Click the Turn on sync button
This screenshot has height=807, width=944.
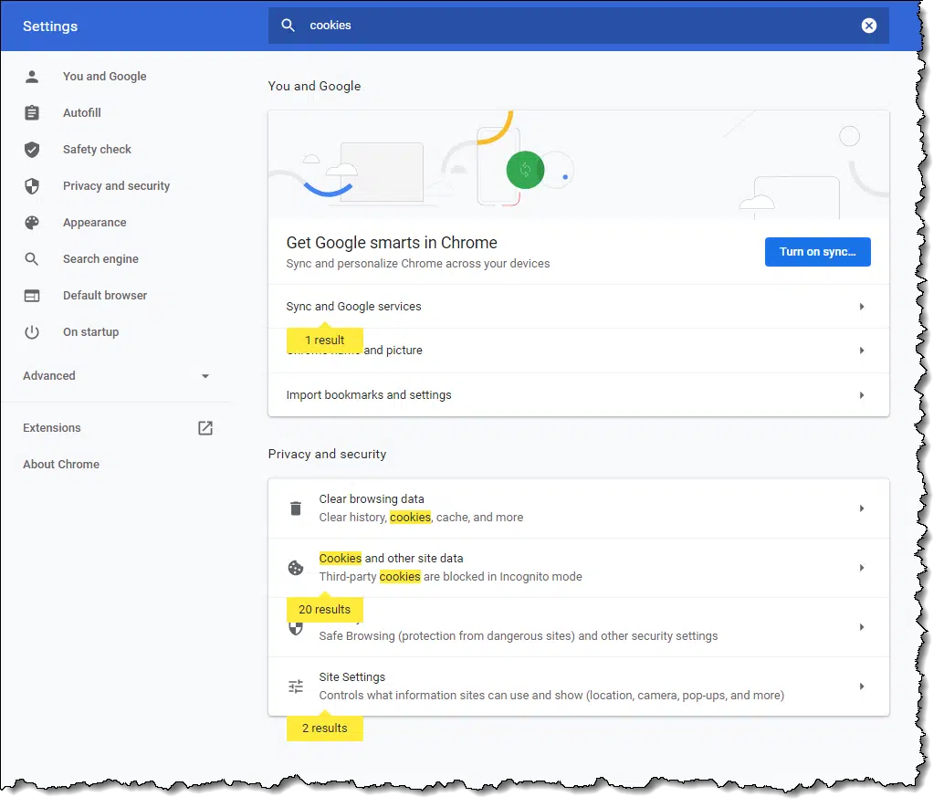(818, 252)
